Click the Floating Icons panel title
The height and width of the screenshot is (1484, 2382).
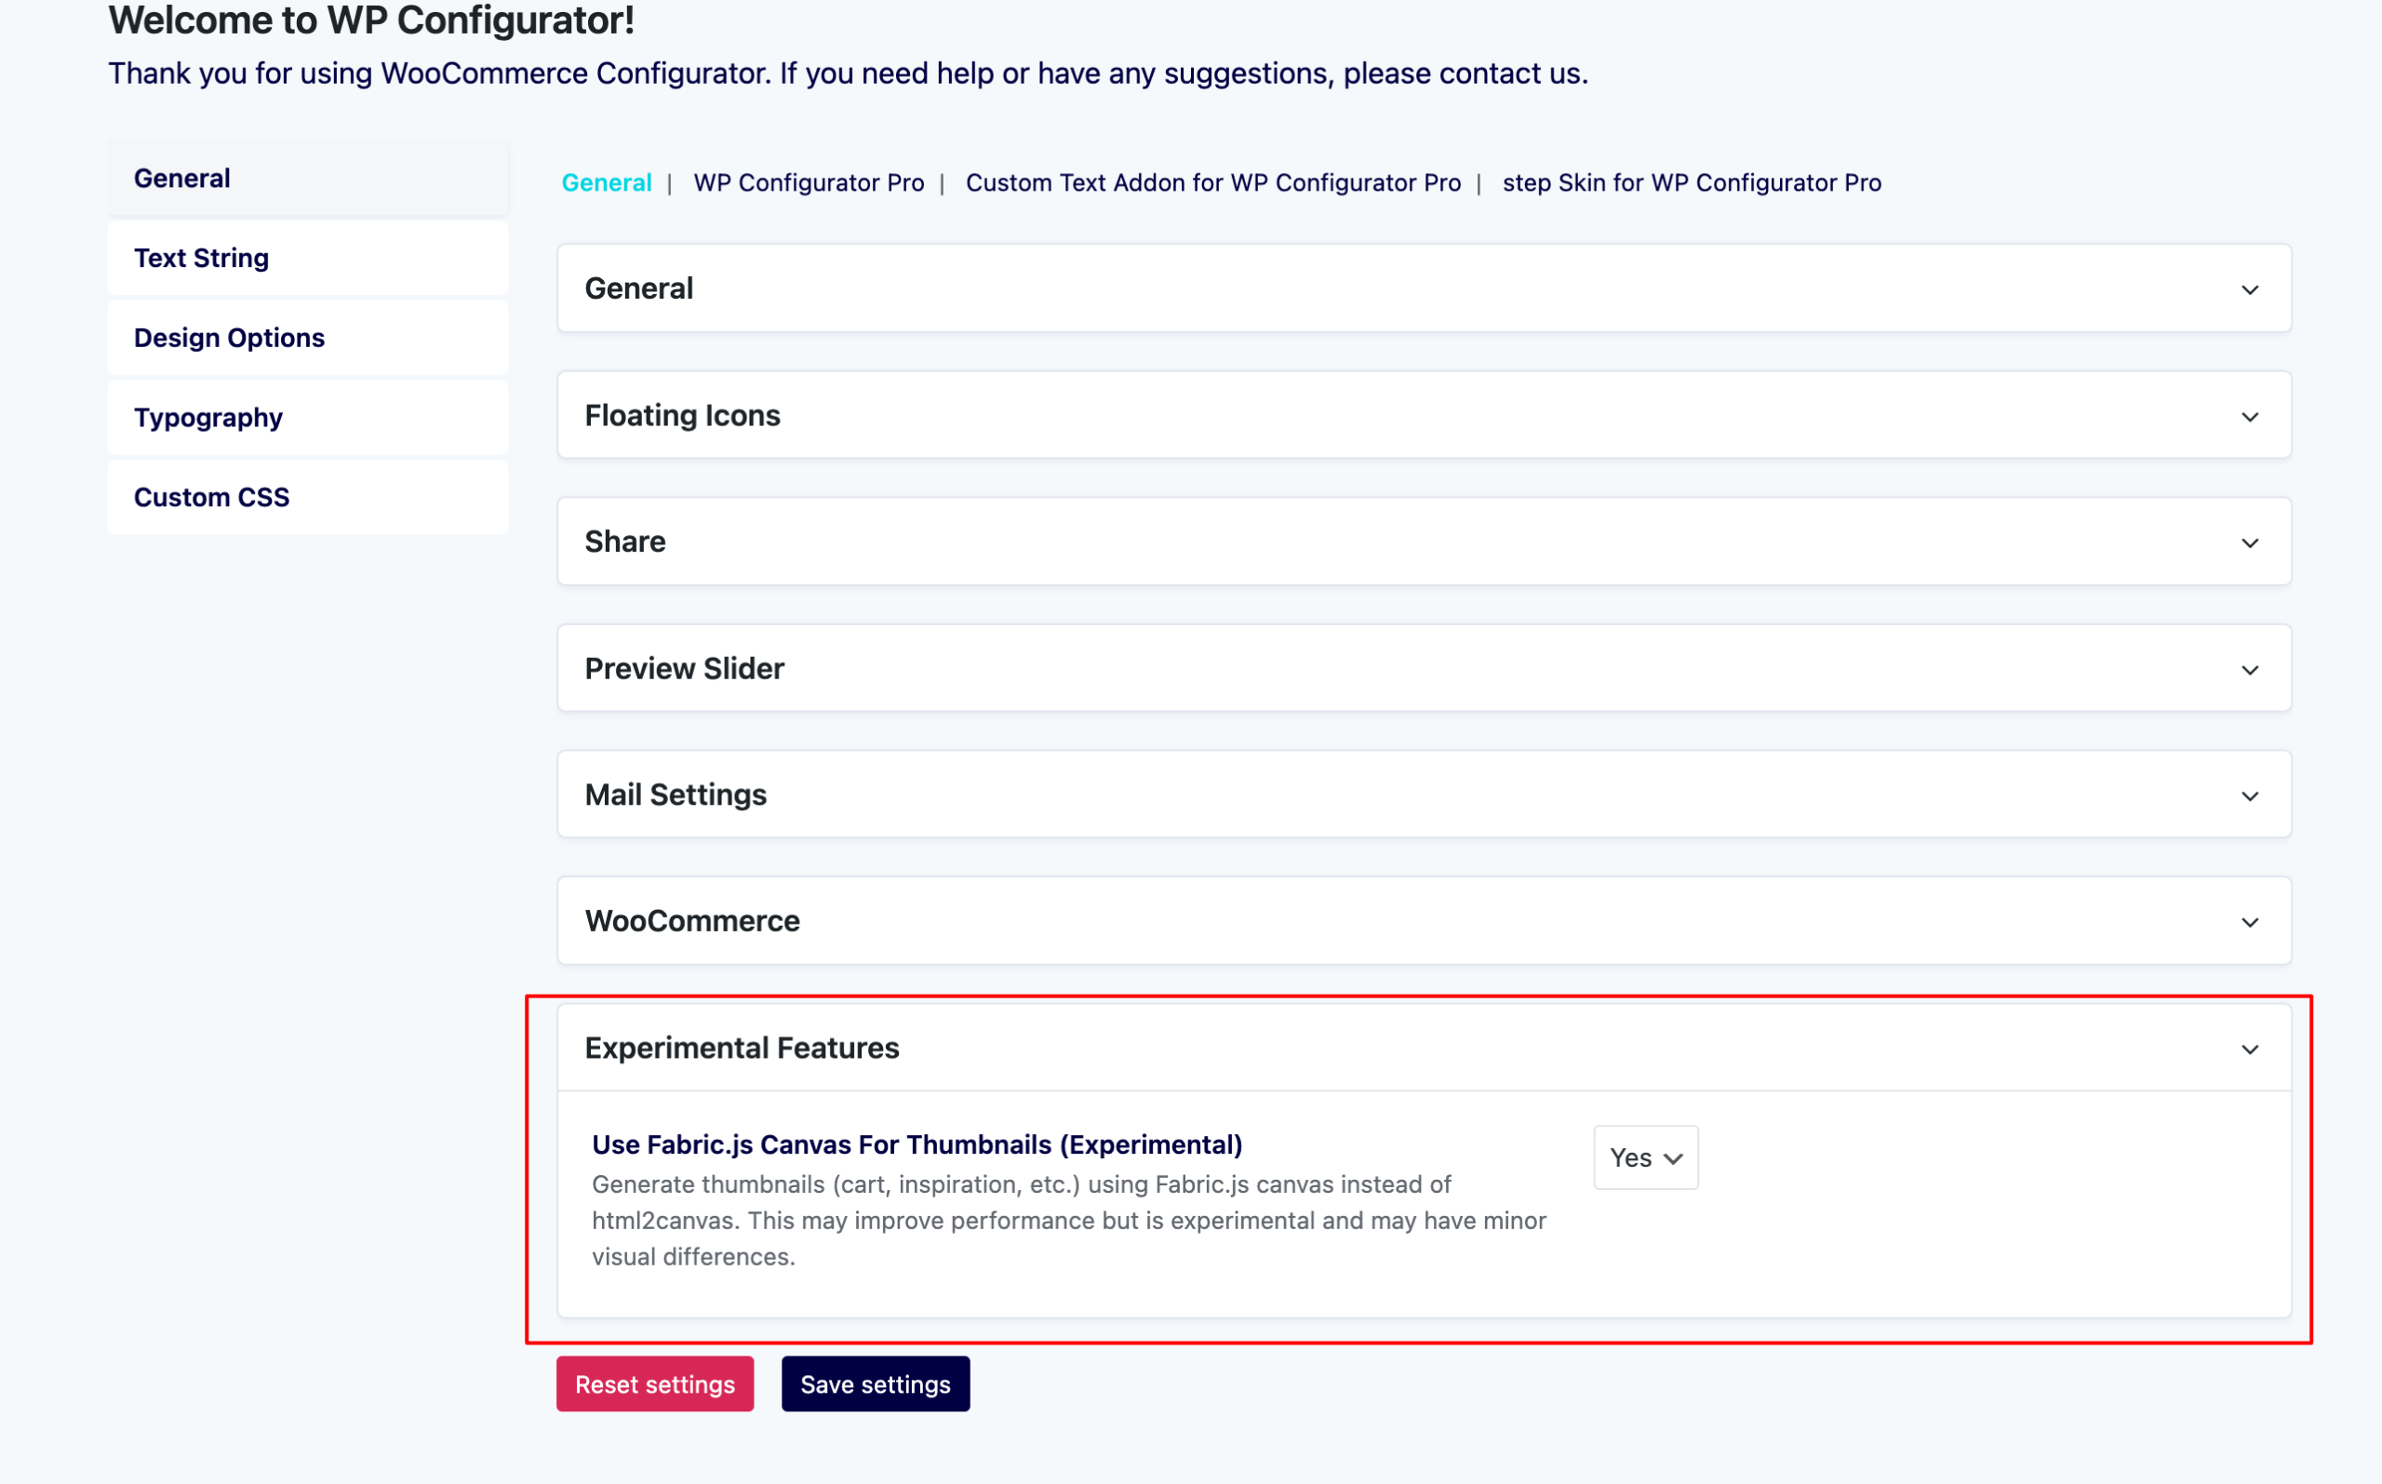click(683, 415)
